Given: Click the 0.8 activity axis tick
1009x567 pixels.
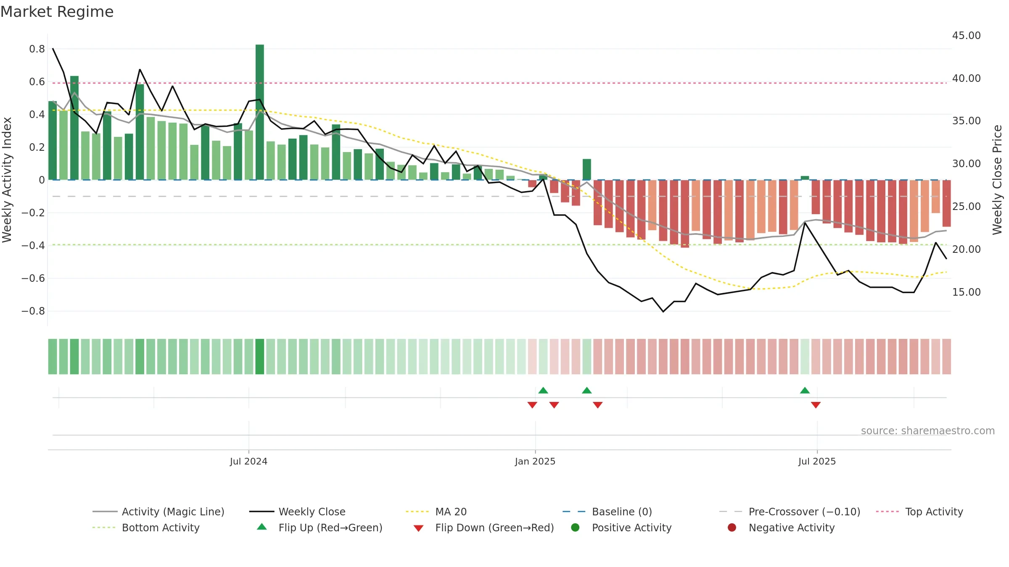Looking at the screenshot, I should 37,49.
